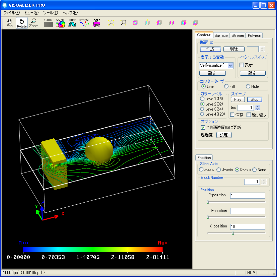The width and height of the screenshot is (277, 277).
Task: Open the Vel[visualizer] variable dropdown
Action: coord(230,65)
